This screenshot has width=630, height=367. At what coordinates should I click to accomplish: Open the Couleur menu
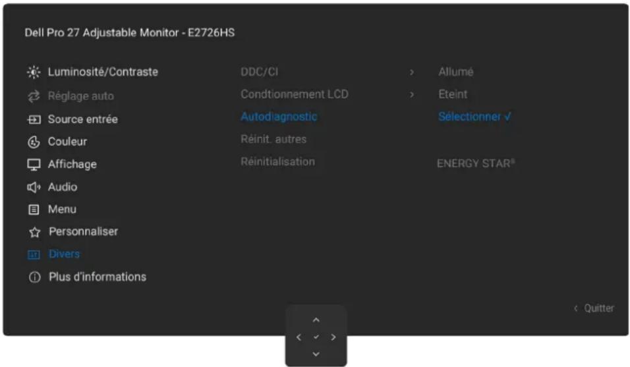(x=67, y=142)
